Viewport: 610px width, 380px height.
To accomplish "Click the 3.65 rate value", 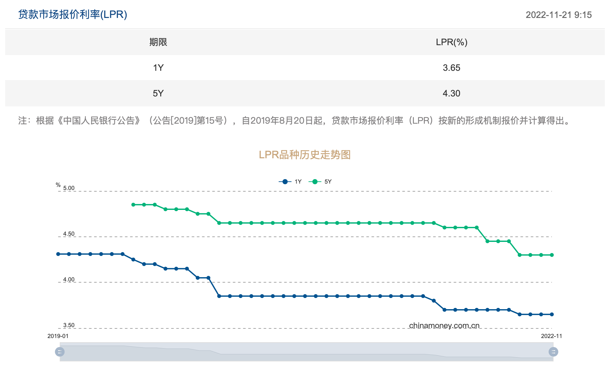I will point(451,68).
